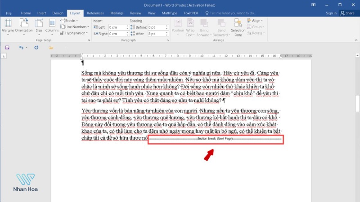360x202 pixels.
Task: Increase or decrease the Left indent with its spinner
Action: coord(127,27)
